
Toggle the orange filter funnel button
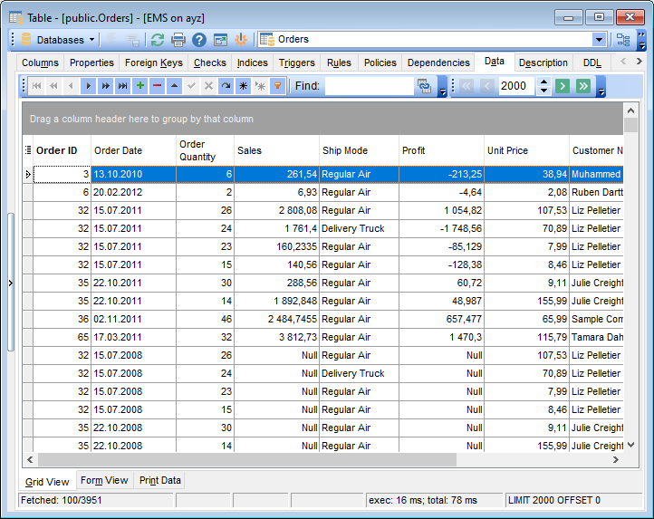pyautogui.click(x=278, y=86)
